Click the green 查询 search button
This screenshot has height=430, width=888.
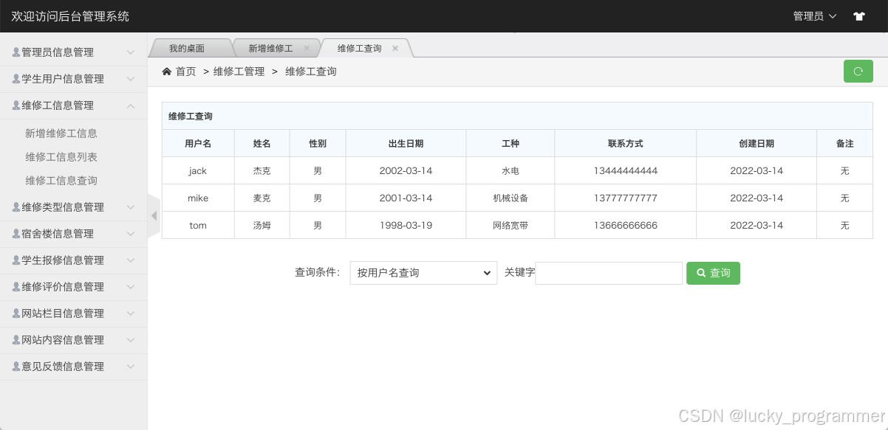[x=713, y=273]
